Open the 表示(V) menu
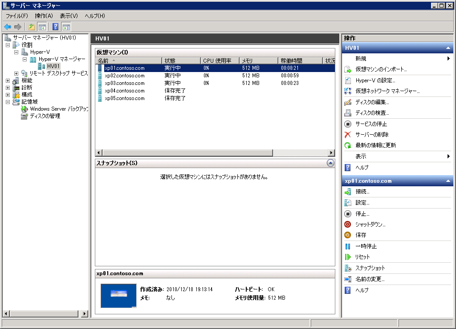This screenshot has width=456, height=329. (69, 16)
